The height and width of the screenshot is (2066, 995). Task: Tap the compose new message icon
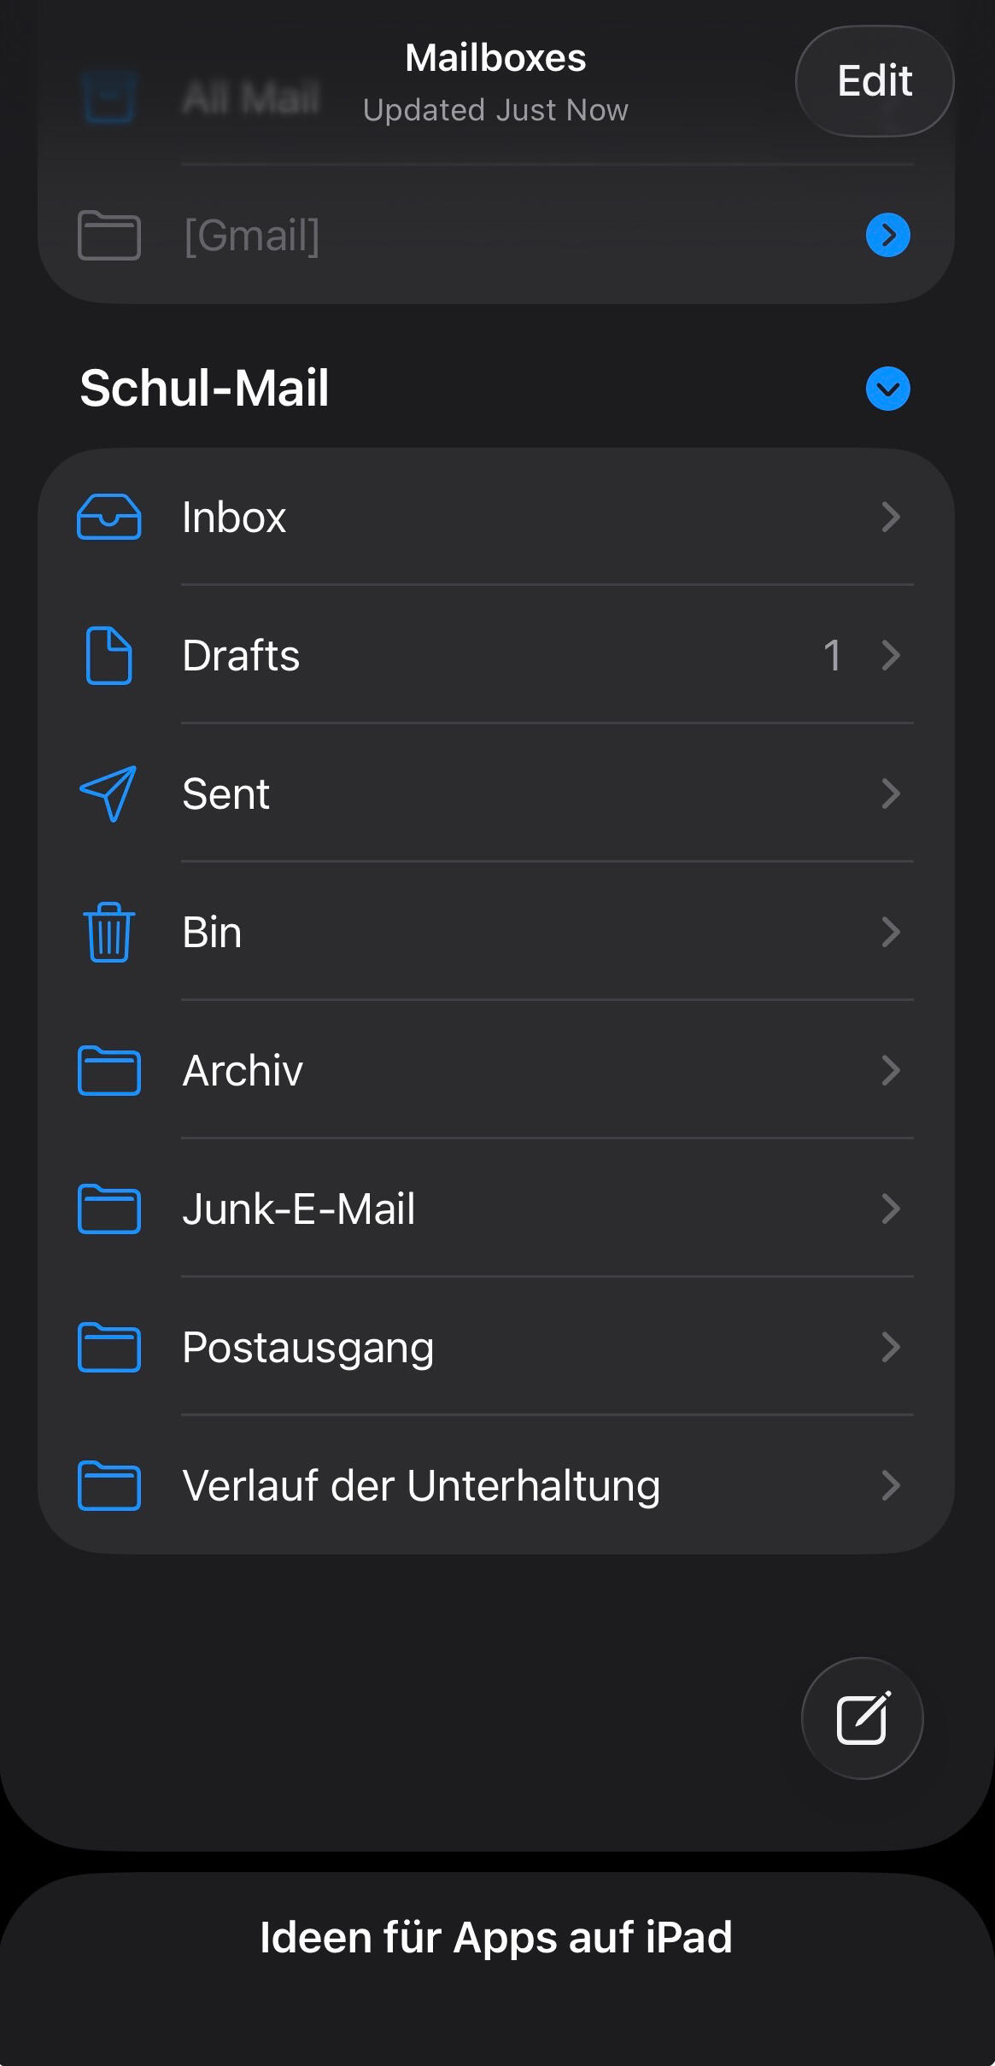[x=862, y=1718]
